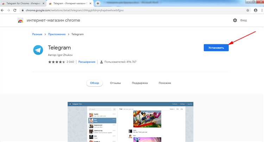Click the browser back arrow
Screen dimensions: 264x142
click(2, 10)
